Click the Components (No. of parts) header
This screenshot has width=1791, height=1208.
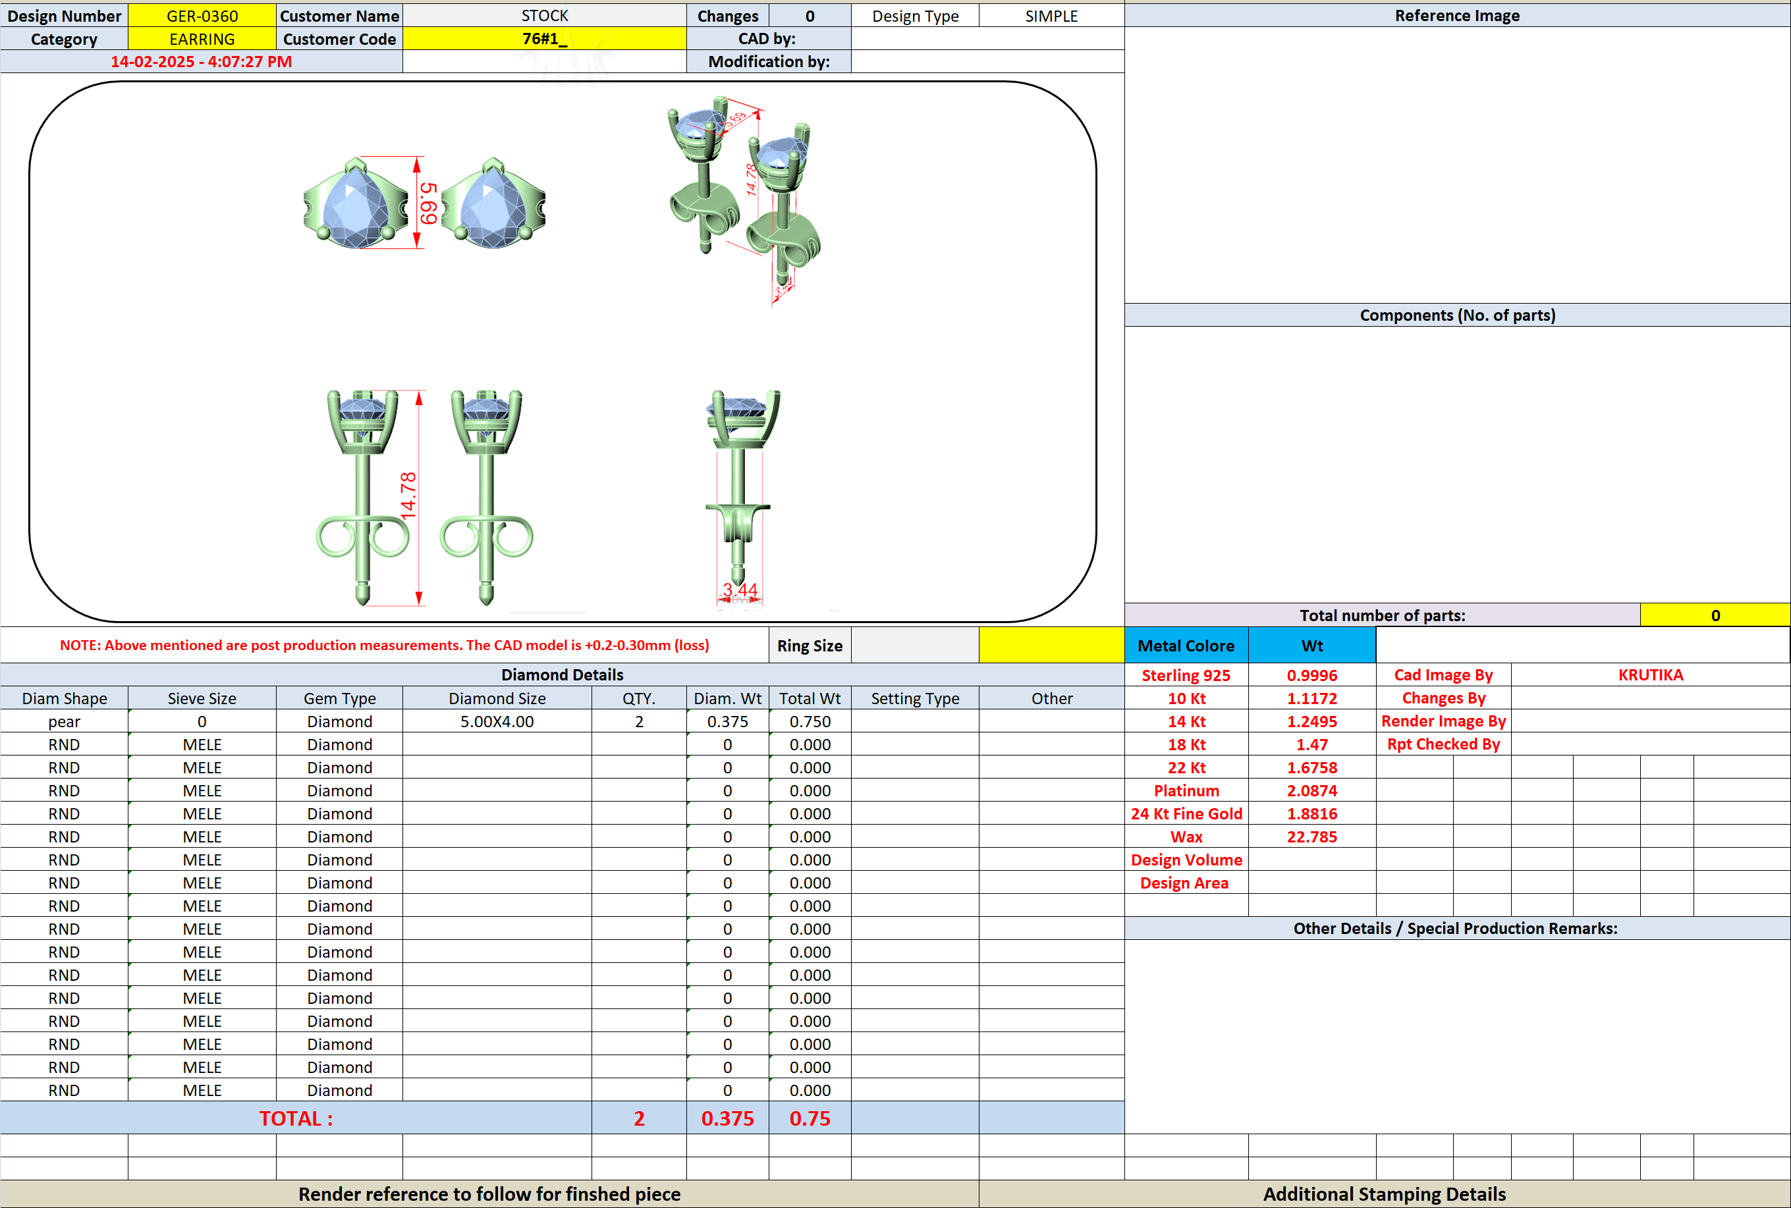[1456, 315]
